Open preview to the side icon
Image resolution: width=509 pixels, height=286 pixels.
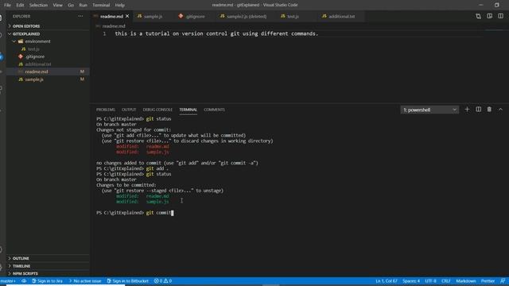[490, 16]
